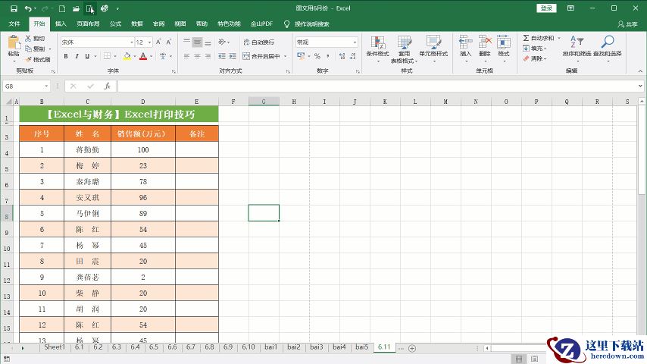The width and height of the screenshot is (647, 364).
Task: Click Clear (清除) eraser button
Action: 535,58
